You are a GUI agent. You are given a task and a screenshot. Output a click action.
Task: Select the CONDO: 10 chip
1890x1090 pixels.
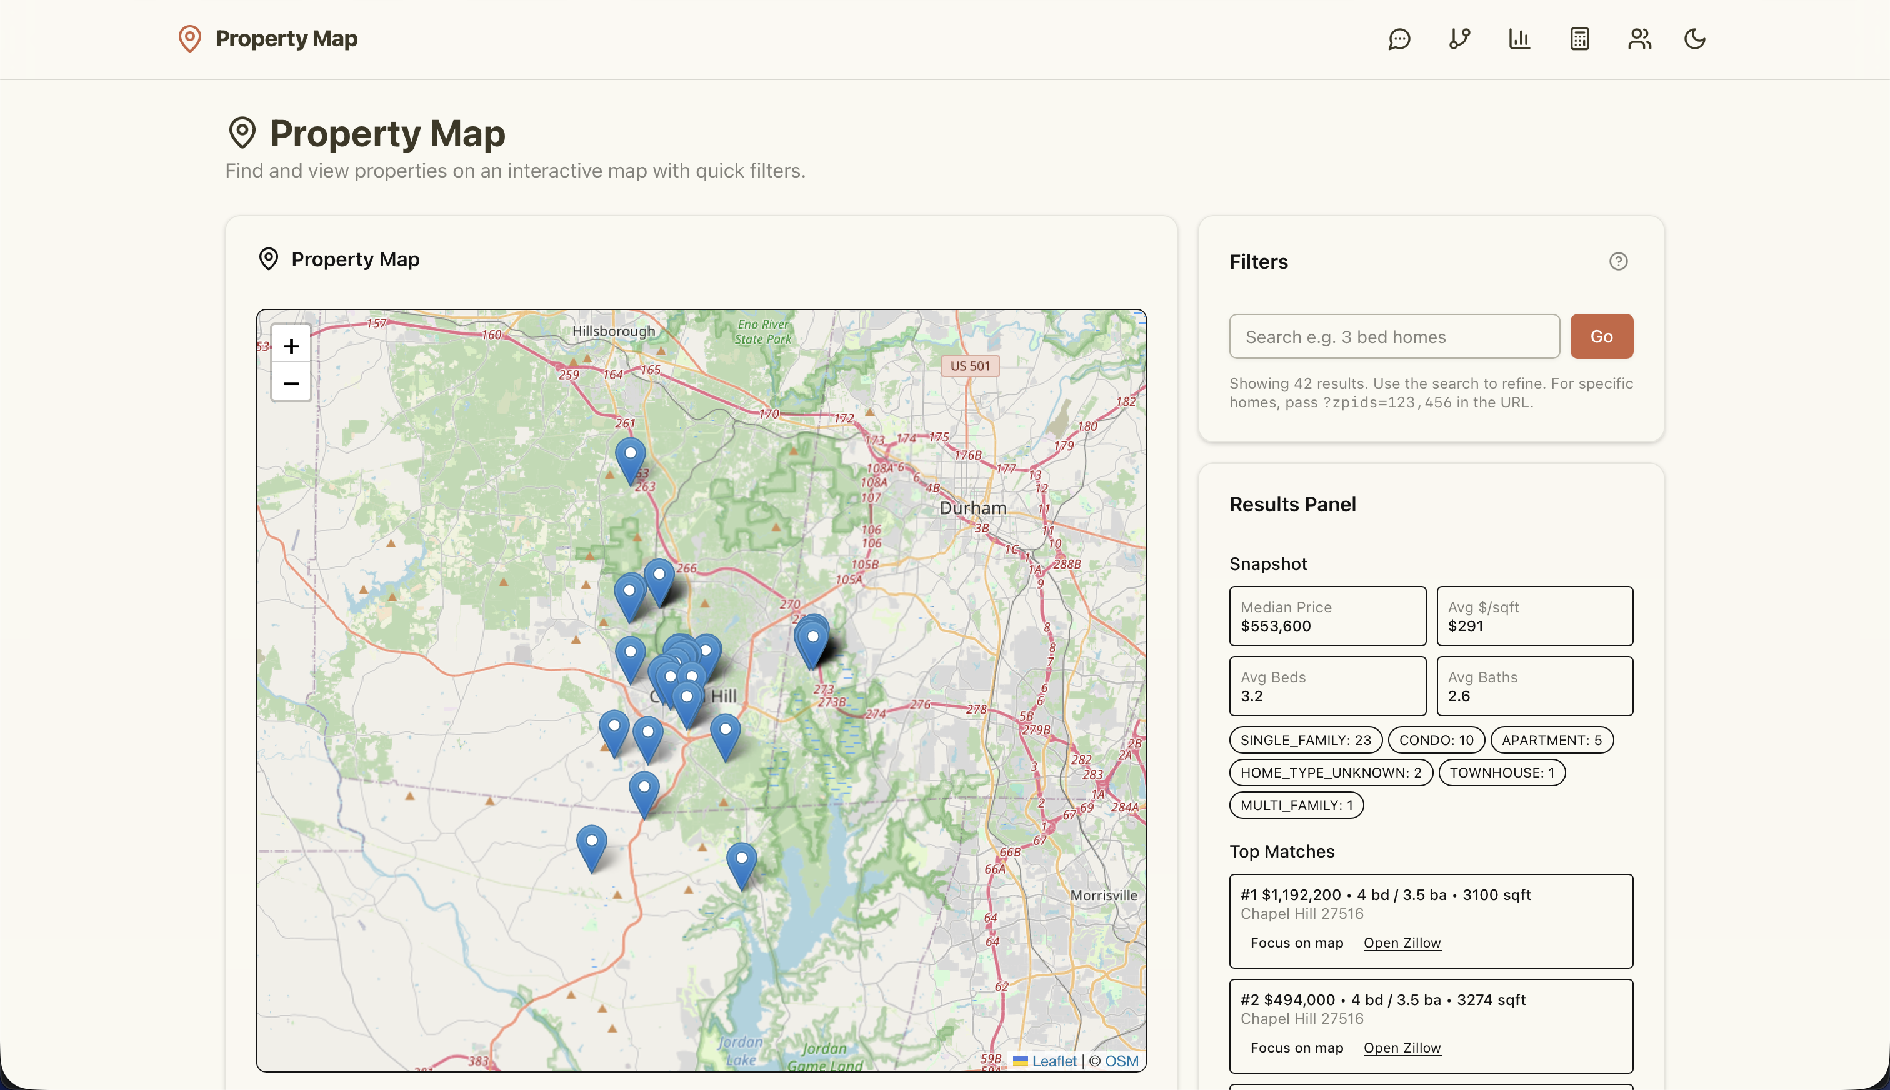tap(1436, 741)
